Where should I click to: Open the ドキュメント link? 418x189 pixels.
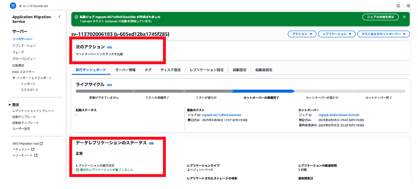(x=21, y=149)
